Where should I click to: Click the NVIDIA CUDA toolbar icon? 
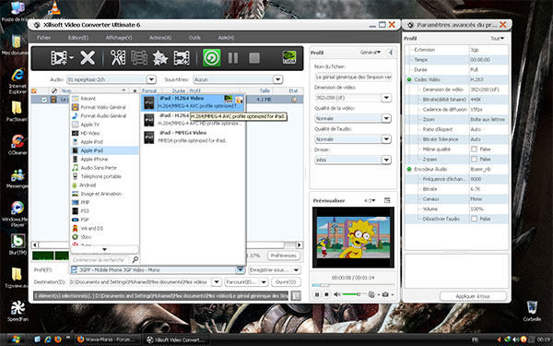click(x=288, y=57)
